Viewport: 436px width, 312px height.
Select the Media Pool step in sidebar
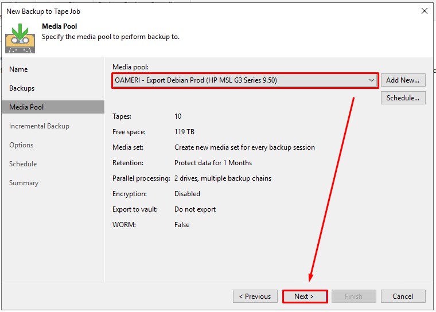[26, 107]
